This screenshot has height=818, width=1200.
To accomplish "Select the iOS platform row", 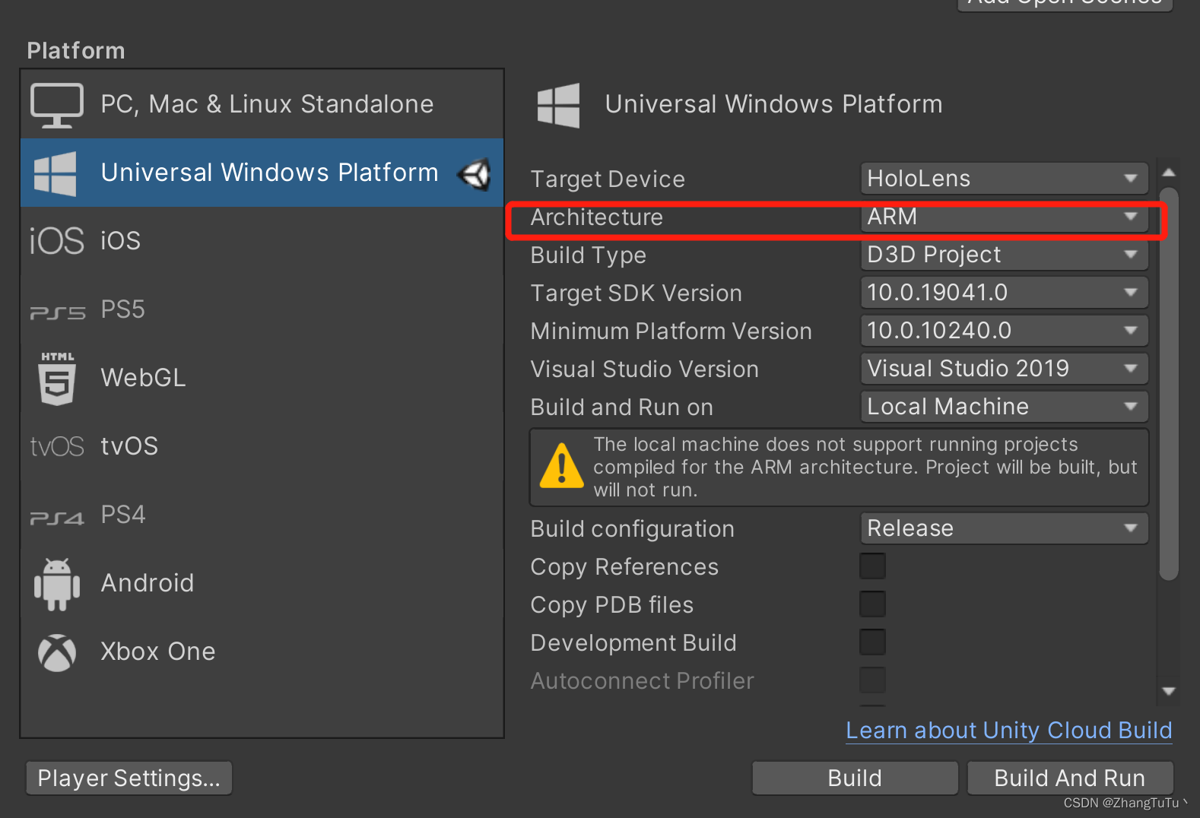I will 262,241.
